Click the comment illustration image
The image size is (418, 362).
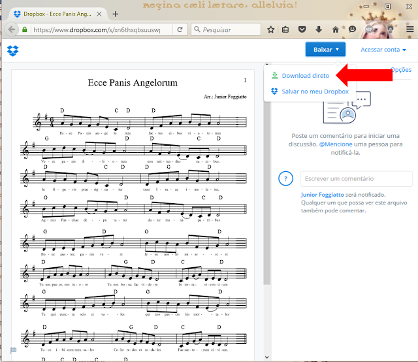click(x=347, y=108)
